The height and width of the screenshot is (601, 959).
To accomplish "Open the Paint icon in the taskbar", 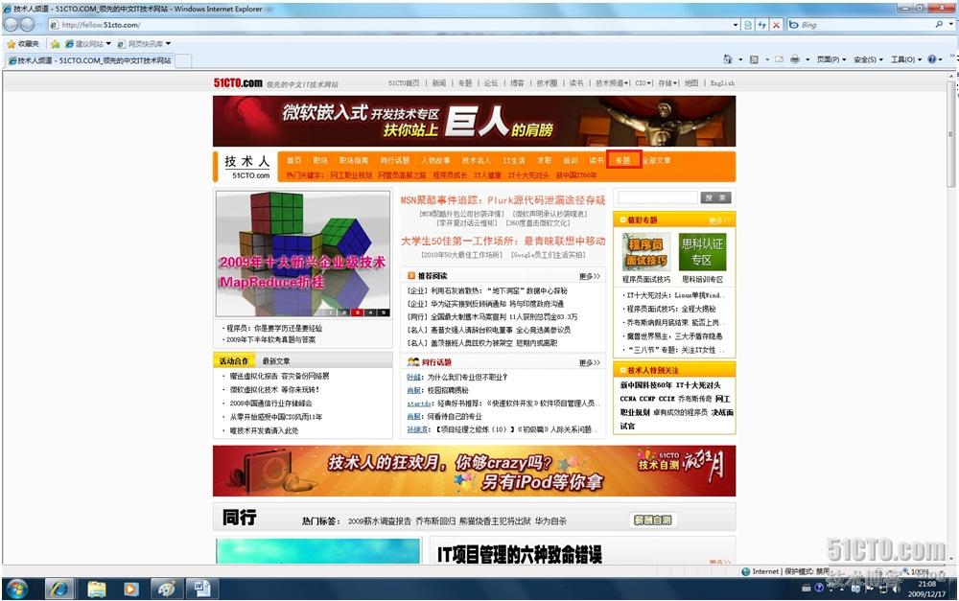I will pos(166,589).
